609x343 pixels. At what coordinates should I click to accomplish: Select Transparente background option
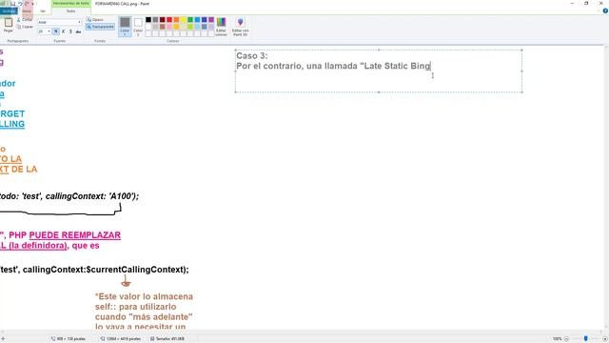tap(100, 27)
